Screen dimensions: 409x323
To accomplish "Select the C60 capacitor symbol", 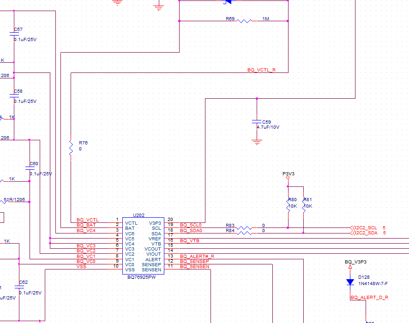I will pyautogui.click(x=30, y=168).
